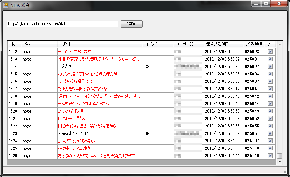Image resolution: width=290 pixels, height=177 pixels.
Task: Select comment そしてレイプされます
Action: click(x=74, y=52)
